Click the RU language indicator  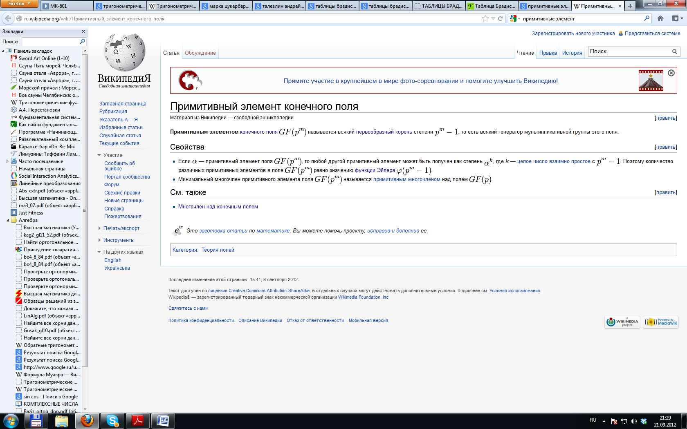(593, 420)
